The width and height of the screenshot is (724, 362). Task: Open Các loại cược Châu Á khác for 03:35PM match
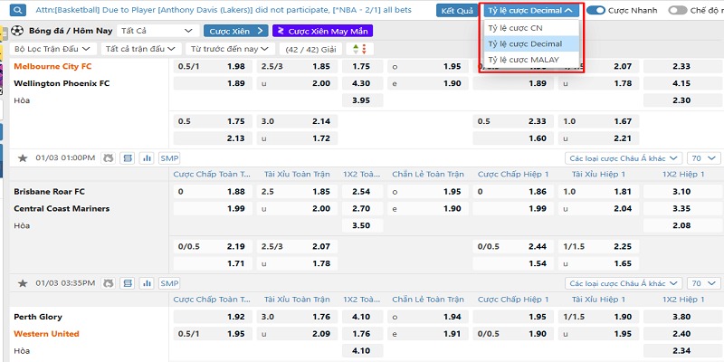[624, 283]
